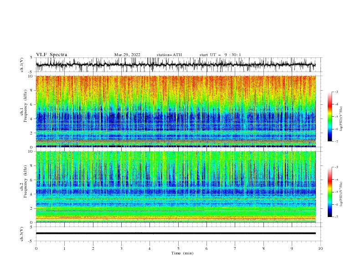Click the "ch.1 Frequency (kHz)" axis label

(x=24, y=105)
